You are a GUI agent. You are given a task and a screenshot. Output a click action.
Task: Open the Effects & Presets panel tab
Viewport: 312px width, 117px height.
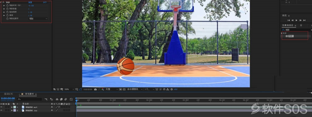pos(287,26)
